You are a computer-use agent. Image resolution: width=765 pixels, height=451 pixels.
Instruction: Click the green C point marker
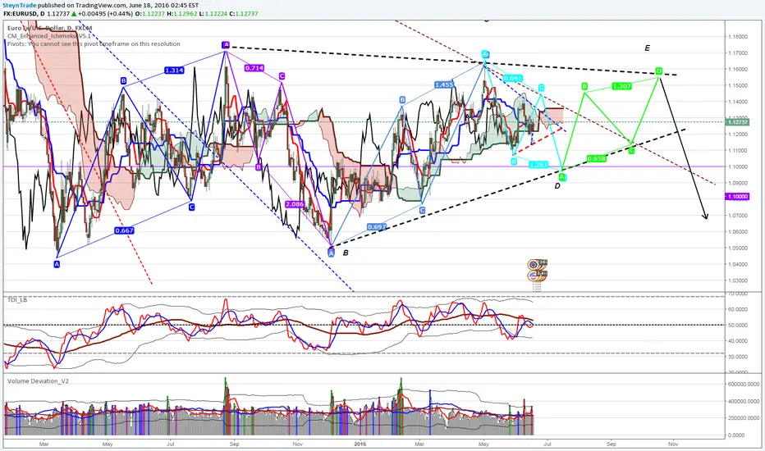tap(632, 151)
